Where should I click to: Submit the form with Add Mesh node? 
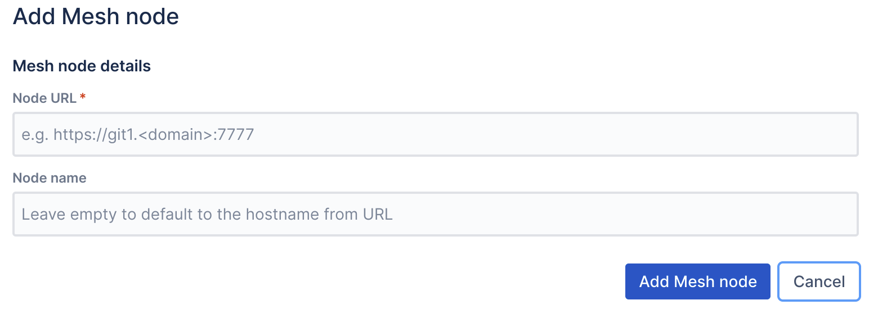click(x=697, y=281)
